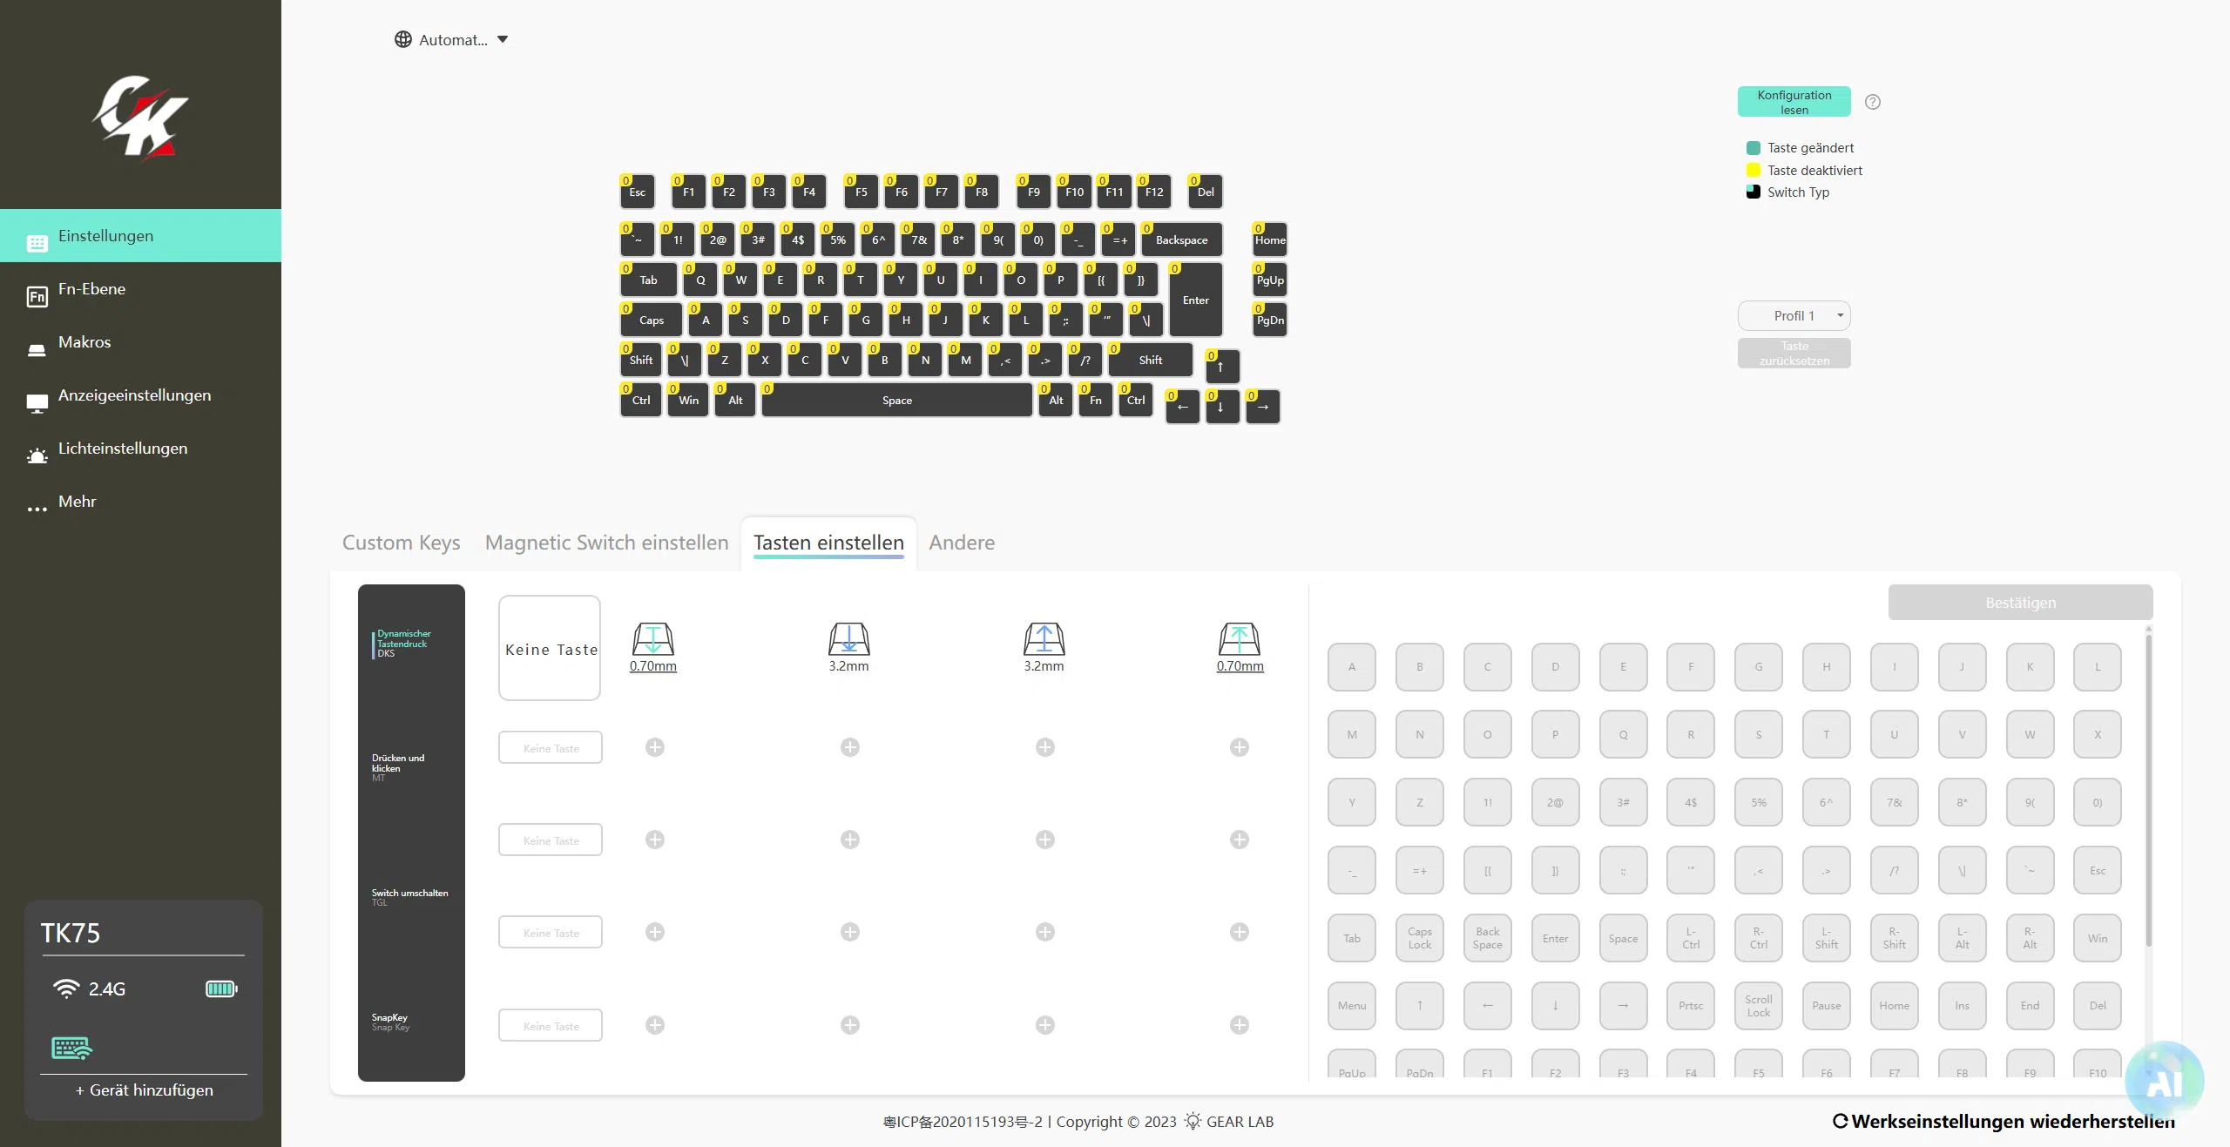Image resolution: width=2230 pixels, height=1147 pixels.
Task: Click the keyboard device icon under TK75
Action: click(x=71, y=1048)
